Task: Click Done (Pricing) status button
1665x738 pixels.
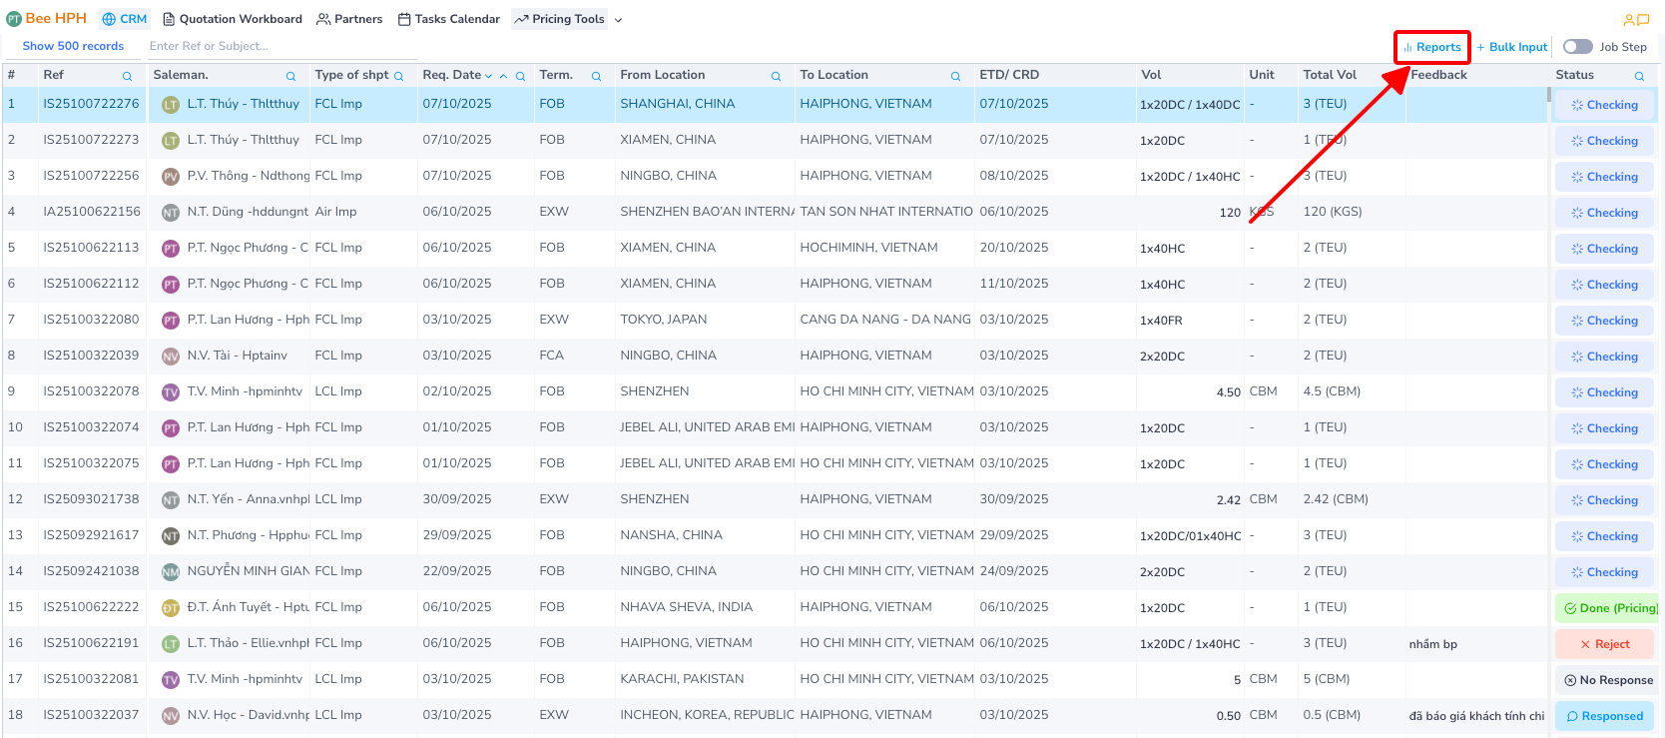Action: pyautogui.click(x=1607, y=608)
